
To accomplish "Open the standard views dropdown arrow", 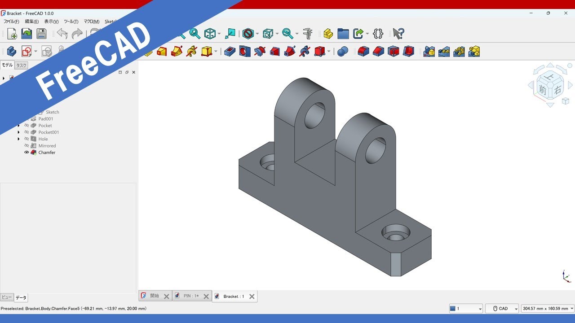I will [x=219, y=34].
